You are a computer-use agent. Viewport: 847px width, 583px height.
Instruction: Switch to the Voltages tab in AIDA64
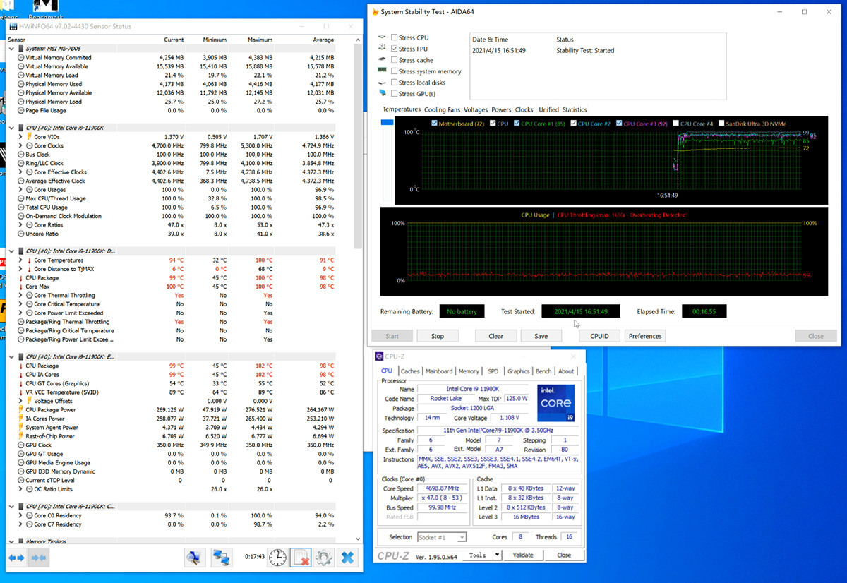point(476,109)
